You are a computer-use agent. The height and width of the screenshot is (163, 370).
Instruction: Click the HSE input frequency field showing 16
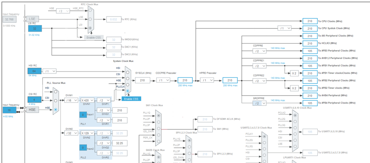point(10,110)
